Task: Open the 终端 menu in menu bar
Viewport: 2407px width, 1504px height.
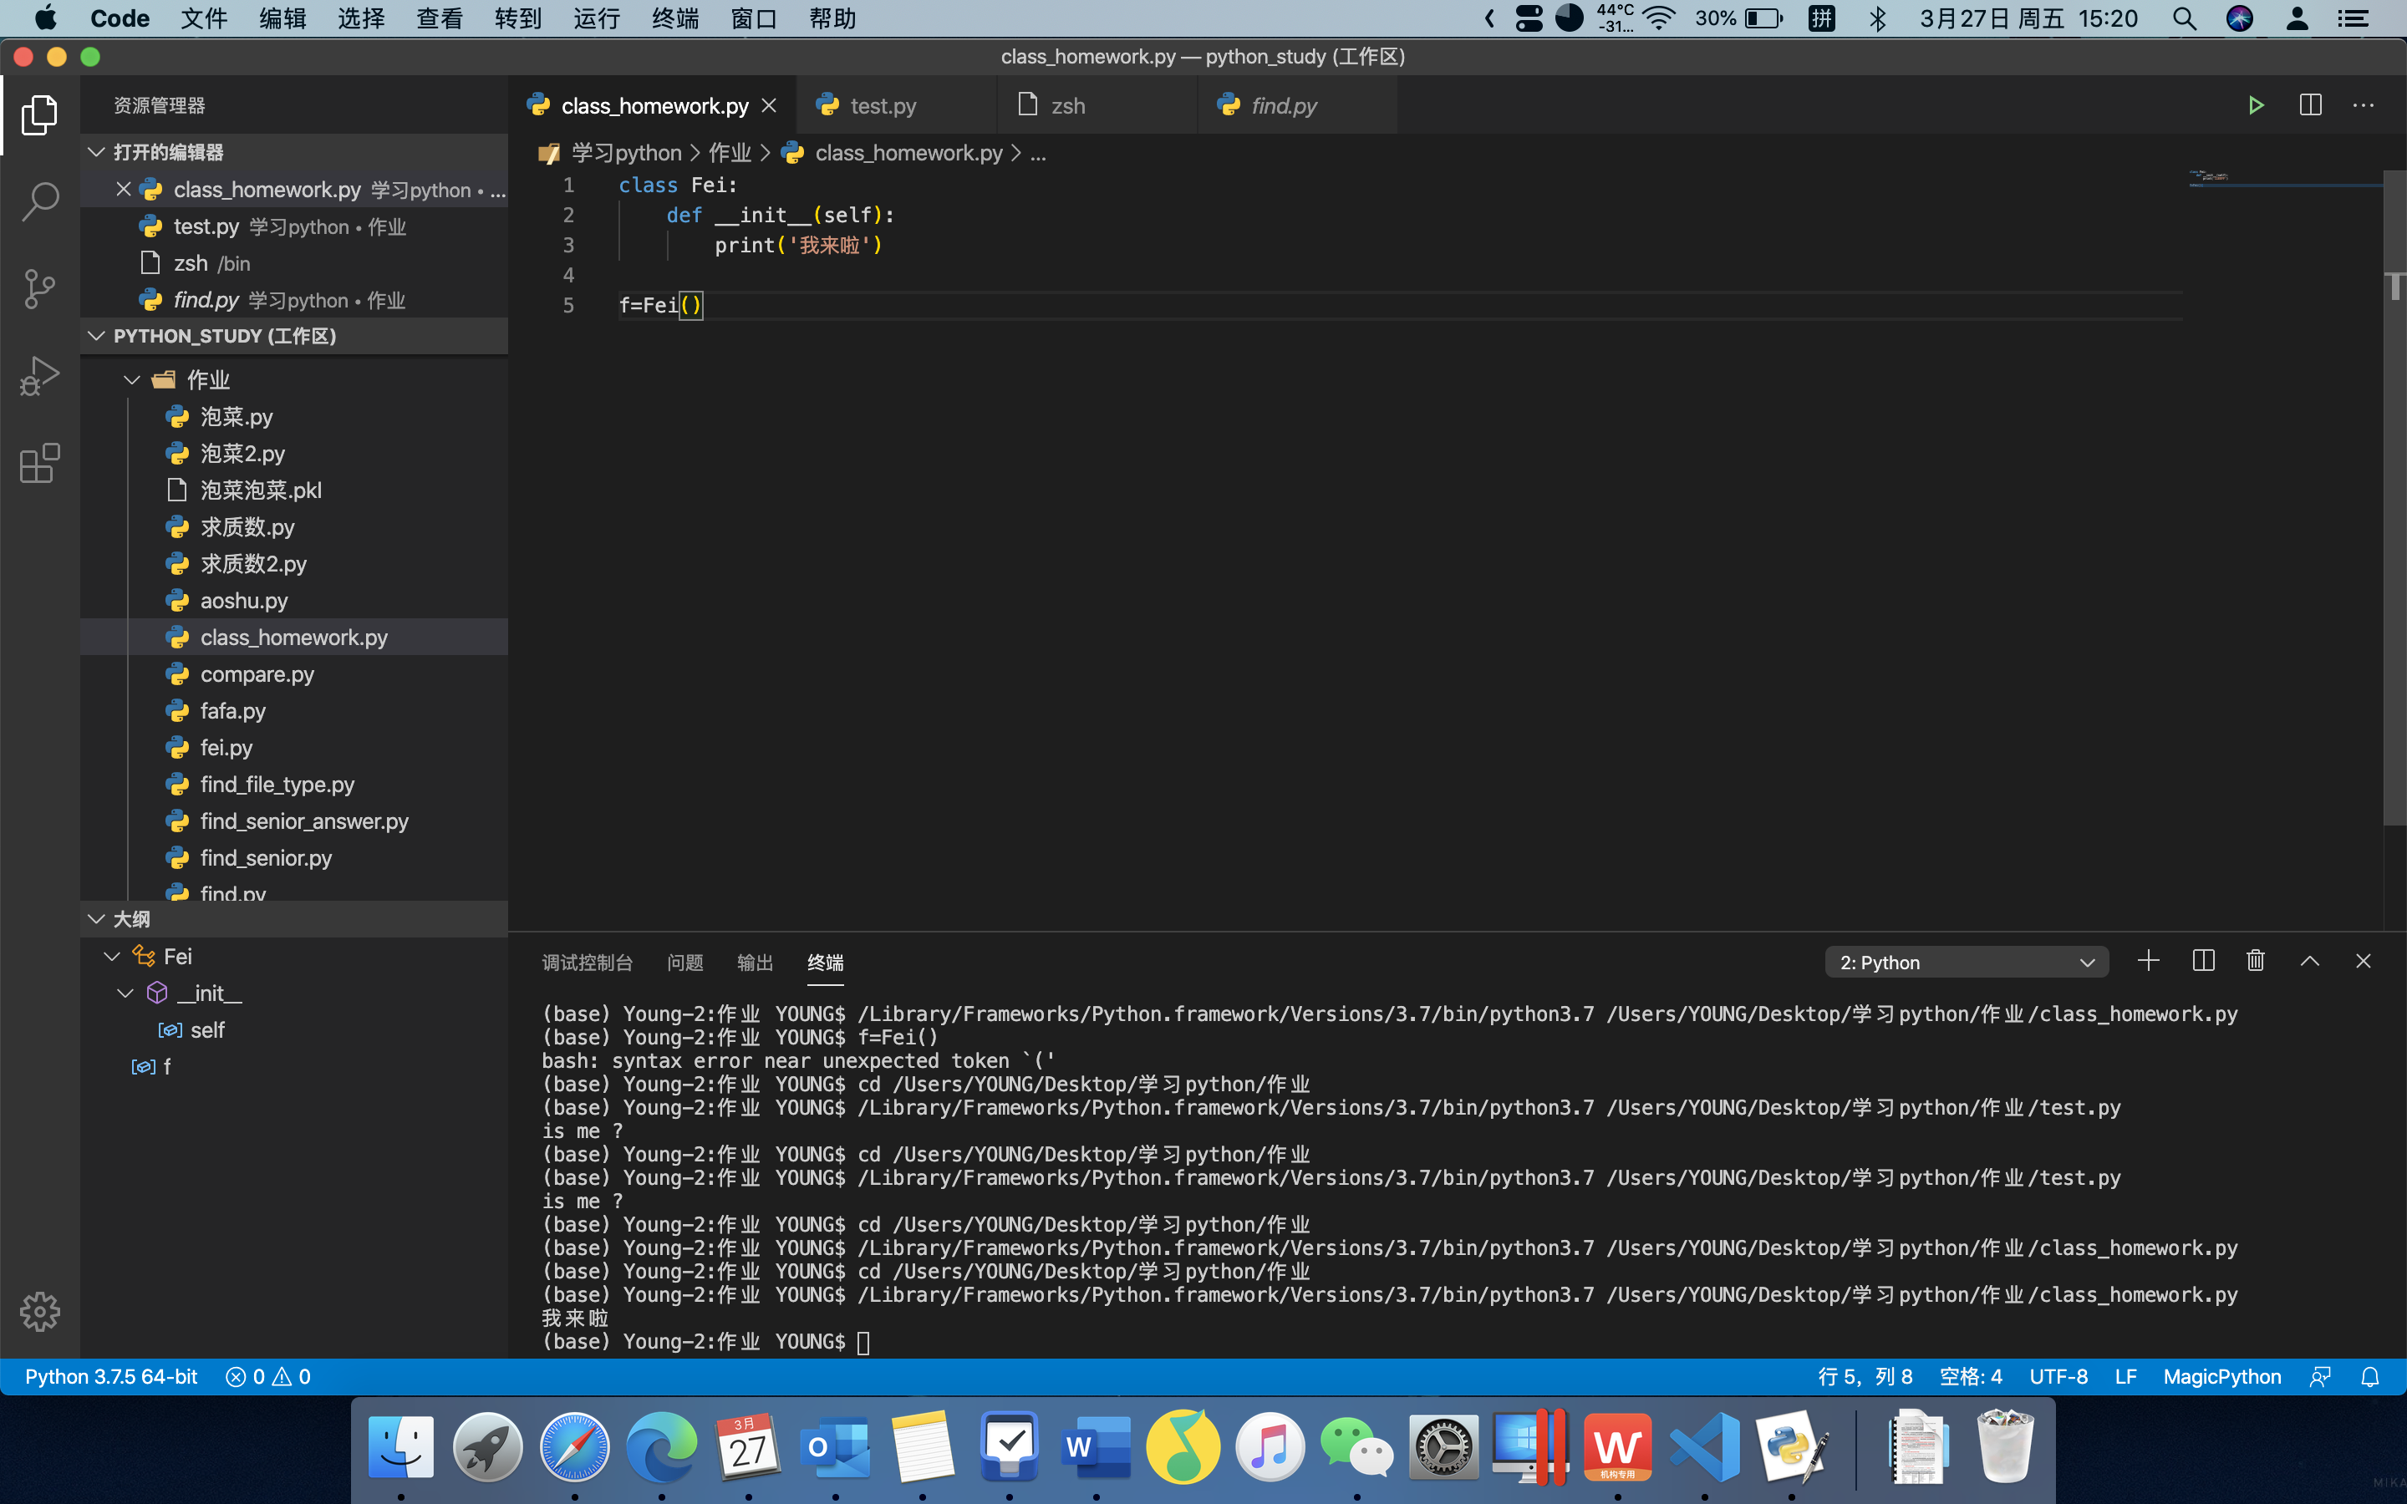Action: click(x=675, y=19)
